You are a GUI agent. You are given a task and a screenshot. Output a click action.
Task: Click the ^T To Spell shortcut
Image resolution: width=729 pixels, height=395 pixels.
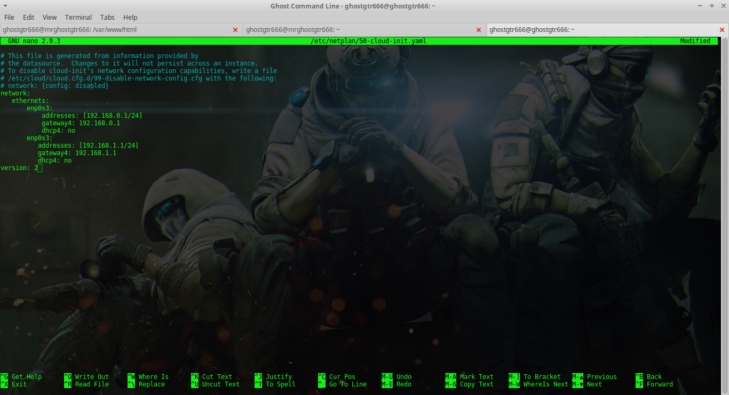275,384
